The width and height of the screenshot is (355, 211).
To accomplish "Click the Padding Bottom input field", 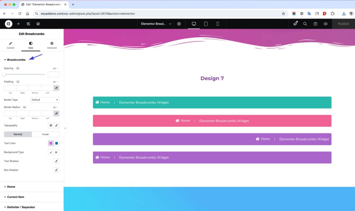I will [x=35, y=88].
